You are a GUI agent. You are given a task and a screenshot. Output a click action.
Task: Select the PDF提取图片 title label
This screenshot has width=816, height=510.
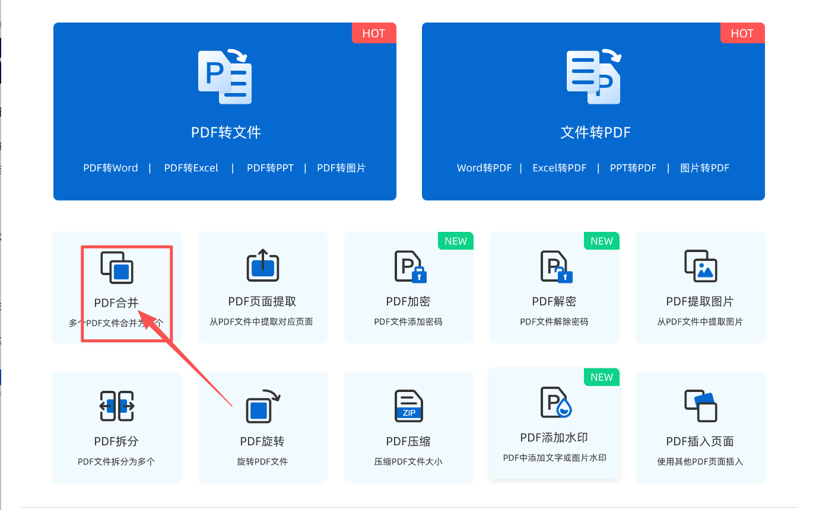coord(700,302)
